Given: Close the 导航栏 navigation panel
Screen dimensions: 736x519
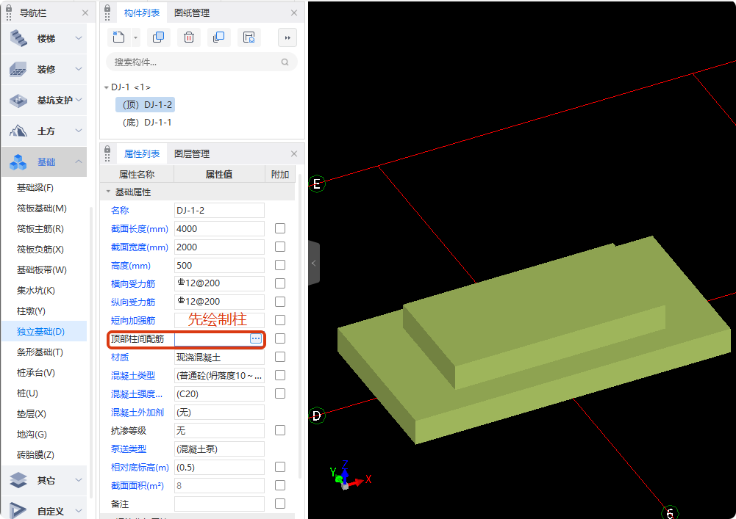Looking at the screenshot, I should tap(85, 12).
